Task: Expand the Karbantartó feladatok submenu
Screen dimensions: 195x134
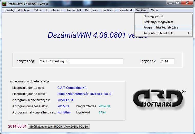Action: 163,33
